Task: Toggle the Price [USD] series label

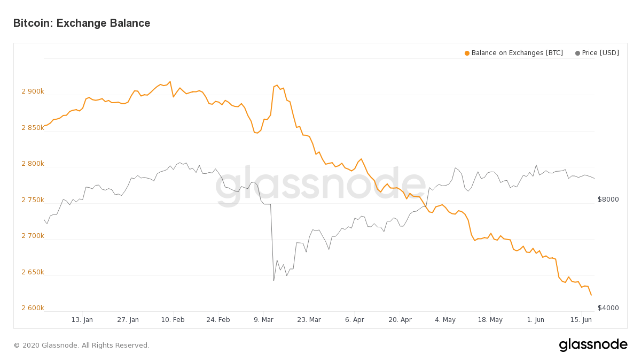Action: [x=600, y=53]
